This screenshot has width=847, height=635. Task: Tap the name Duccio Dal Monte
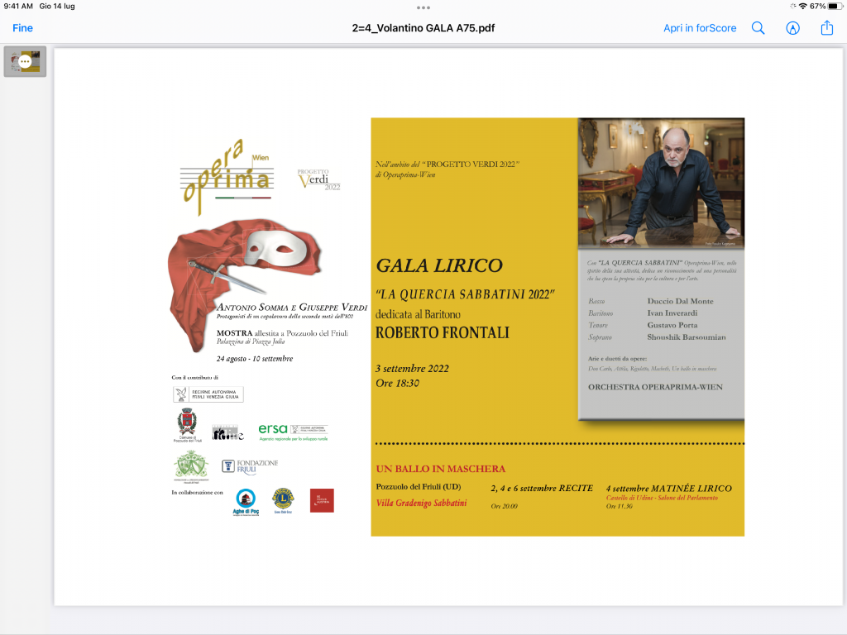pyautogui.click(x=680, y=301)
